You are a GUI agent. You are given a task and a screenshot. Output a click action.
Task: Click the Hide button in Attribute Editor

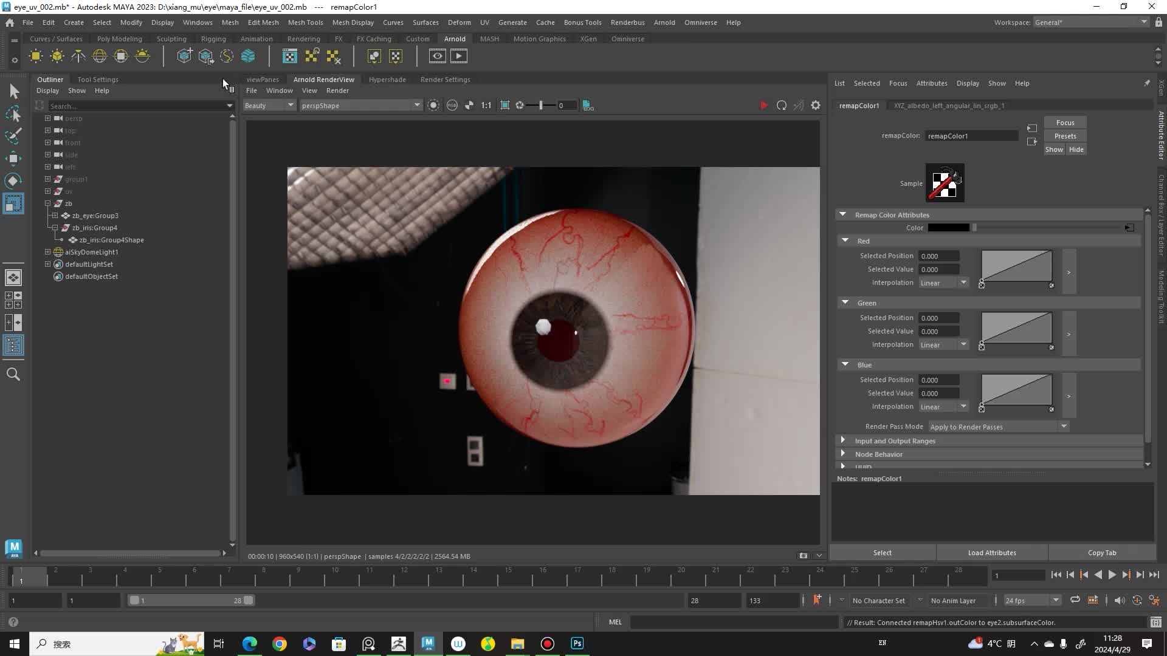tap(1076, 149)
